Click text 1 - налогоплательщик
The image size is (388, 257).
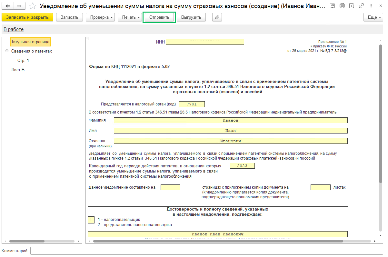tap(119, 220)
